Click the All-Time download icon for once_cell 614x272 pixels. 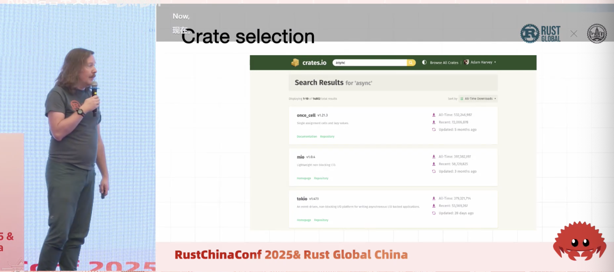pyautogui.click(x=434, y=115)
